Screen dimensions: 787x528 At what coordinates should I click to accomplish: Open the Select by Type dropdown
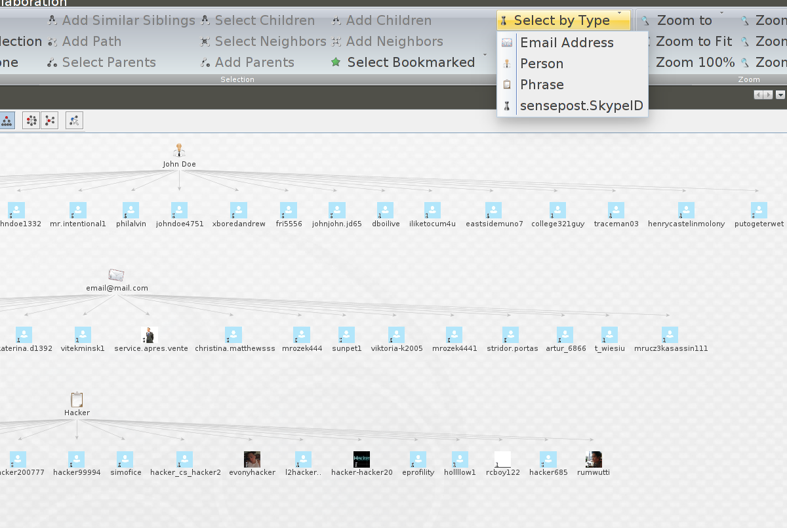[x=563, y=20]
